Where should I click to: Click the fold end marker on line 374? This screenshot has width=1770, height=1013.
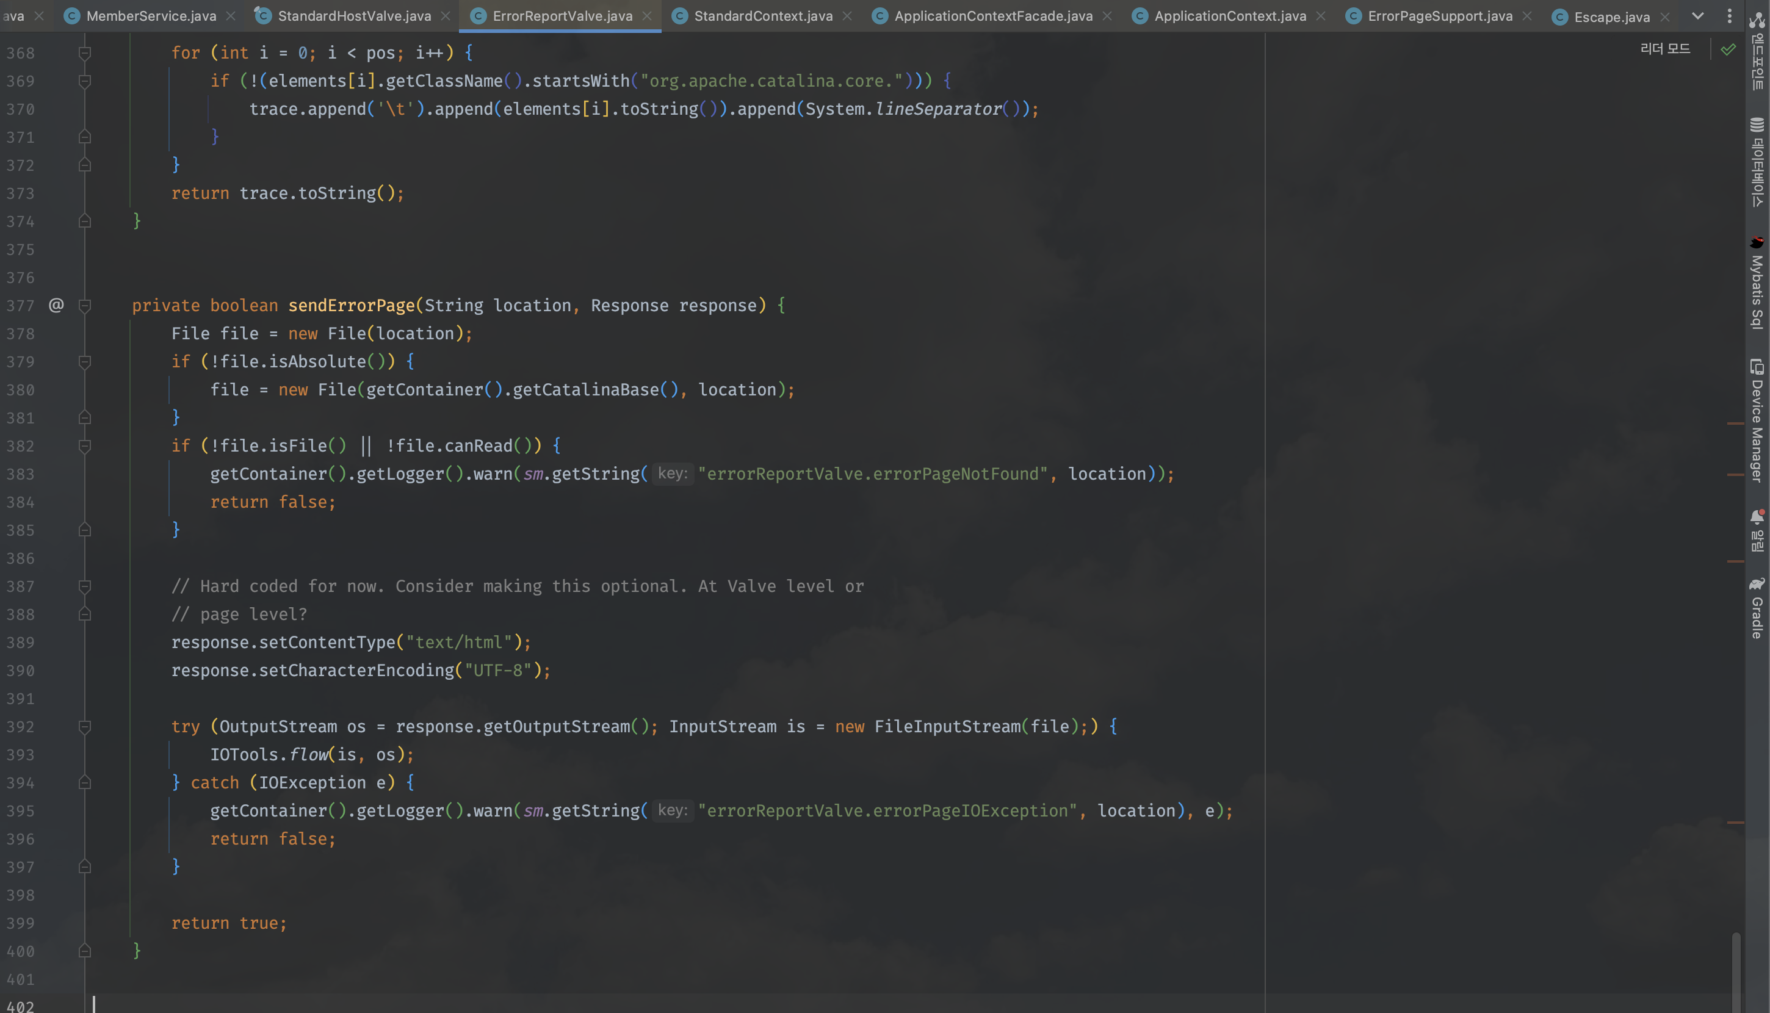point(85,220)
